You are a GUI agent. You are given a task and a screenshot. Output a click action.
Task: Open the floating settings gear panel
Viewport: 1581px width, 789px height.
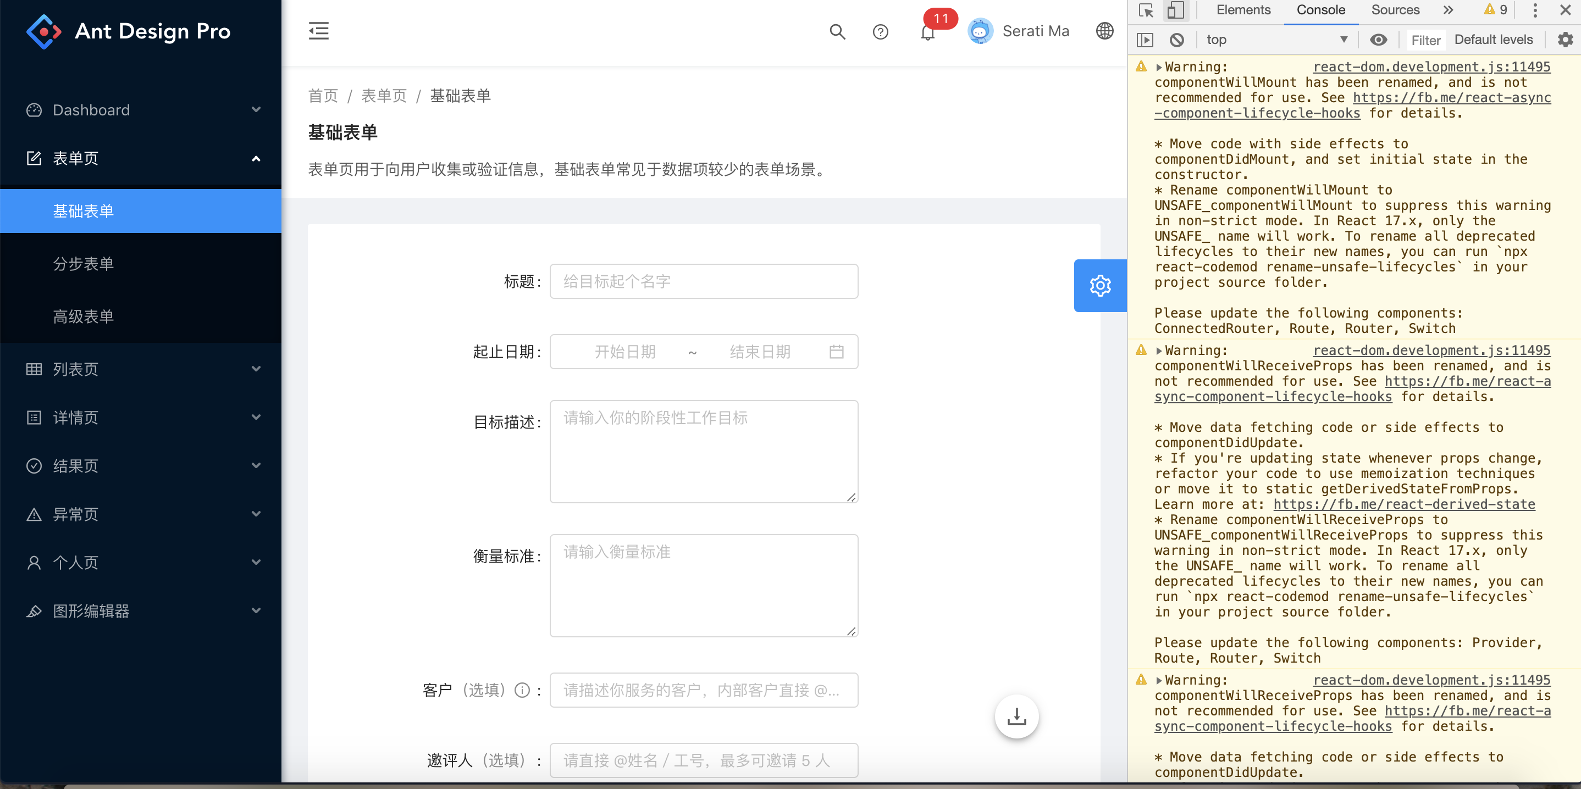[1100, 285]
